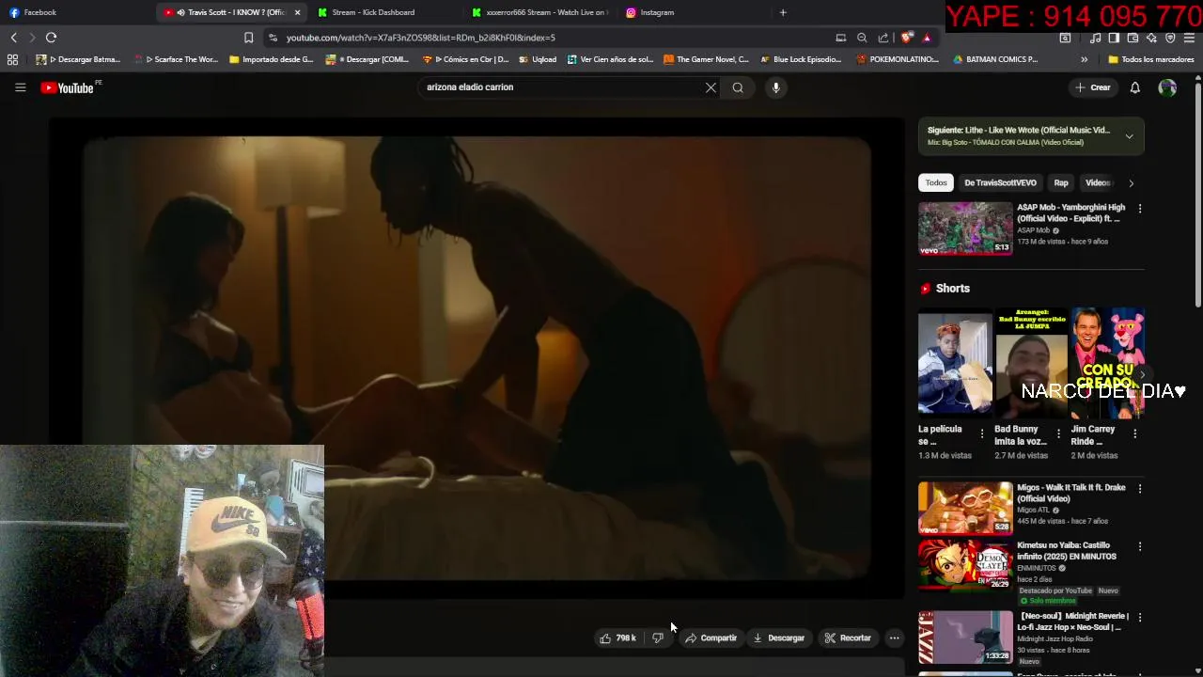Click the address bar URL

click(421, 38)
